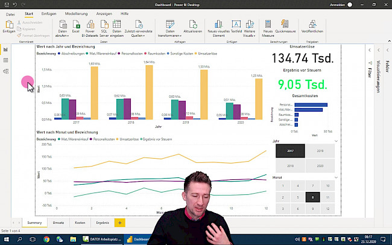
Task: Open the Ergebnis report page
Action: [x=103, y=223]
